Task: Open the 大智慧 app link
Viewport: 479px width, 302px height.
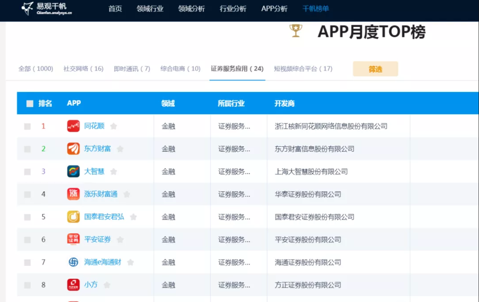Action: coord(94,171)
